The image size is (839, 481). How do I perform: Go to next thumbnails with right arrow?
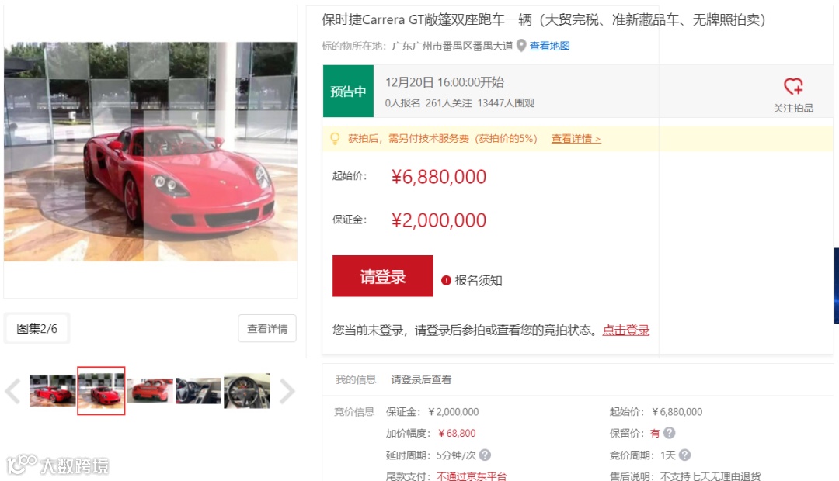click(287, 391)
